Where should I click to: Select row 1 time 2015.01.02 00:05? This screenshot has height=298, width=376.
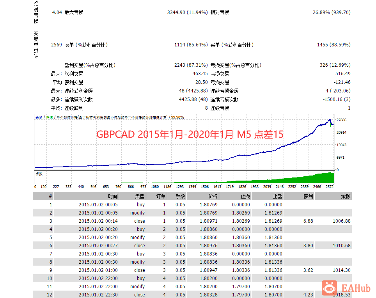click(98, 205)
